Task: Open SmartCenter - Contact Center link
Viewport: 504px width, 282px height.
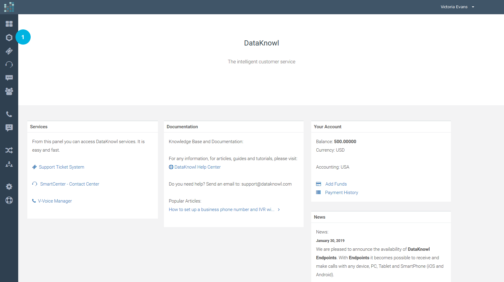Action: [70, 184]
